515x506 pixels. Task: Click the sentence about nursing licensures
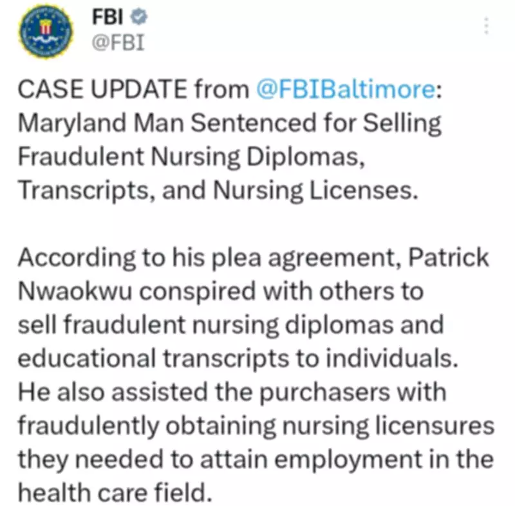point(257,426)
